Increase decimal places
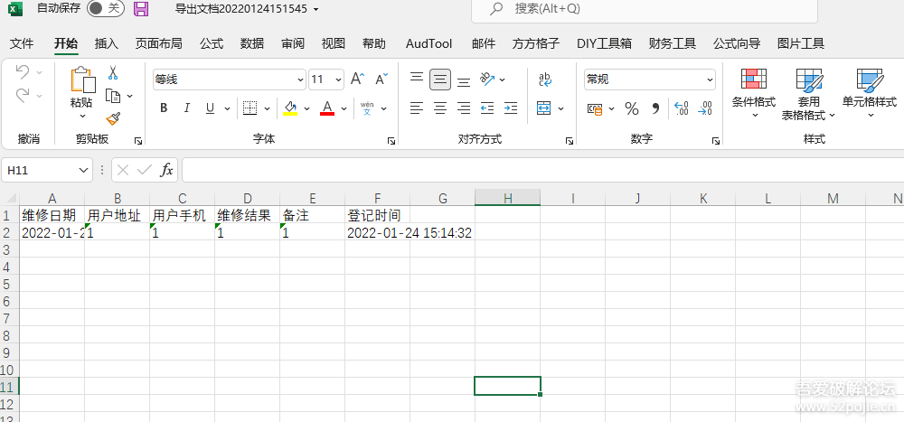 pyautogui.click(x=682, y=108)
